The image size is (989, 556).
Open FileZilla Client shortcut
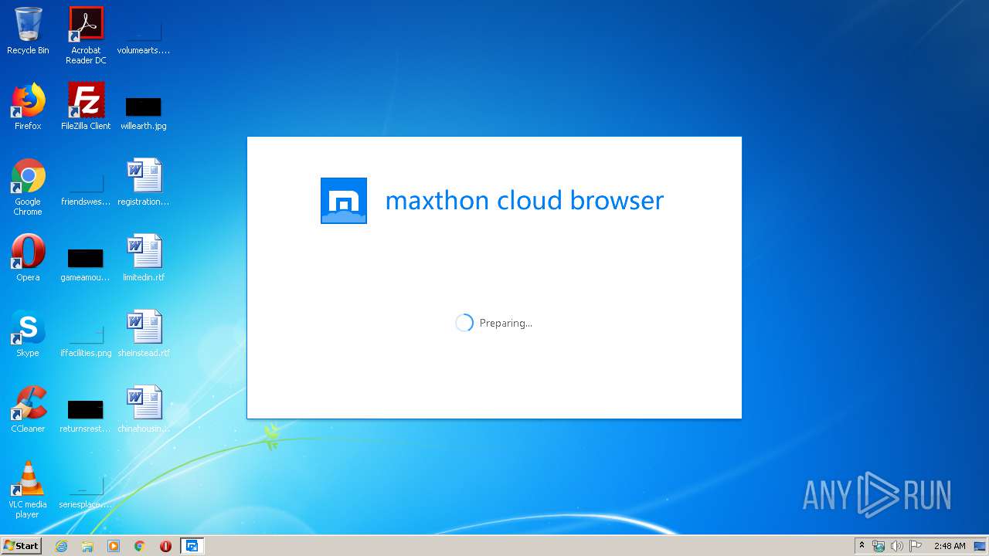86,107
